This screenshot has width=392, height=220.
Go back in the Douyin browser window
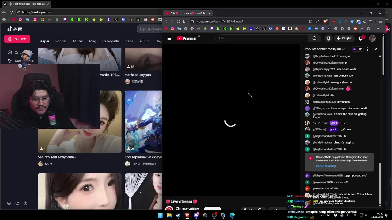pos(4,12)
